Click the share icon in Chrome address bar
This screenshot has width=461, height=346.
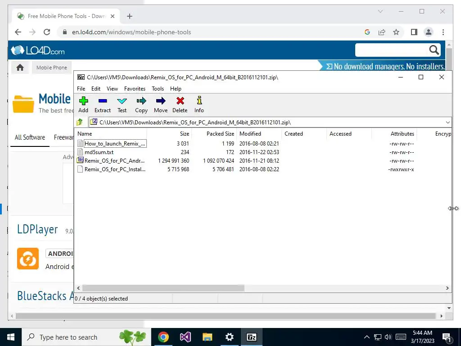(382, 32)
